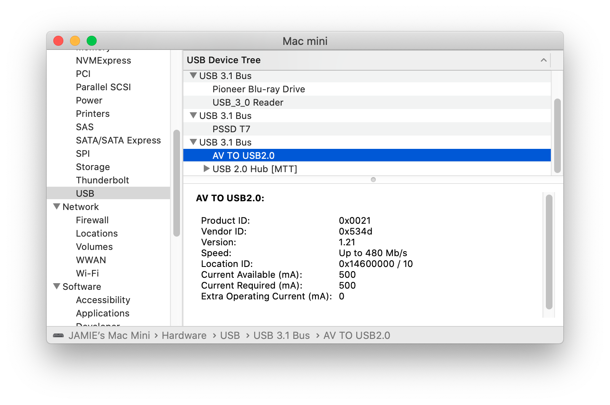
Task: Collapse the Software section in the sidebar
Action: (57, 286)
